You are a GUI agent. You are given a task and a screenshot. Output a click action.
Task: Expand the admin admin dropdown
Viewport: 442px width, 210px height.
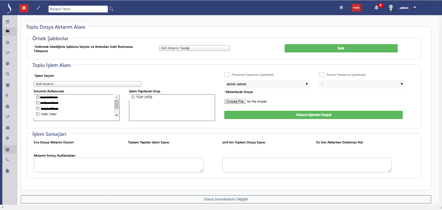tap(267, 84)
